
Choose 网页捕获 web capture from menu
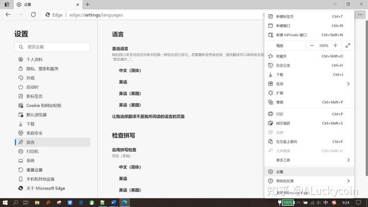[x=309, y=123]
